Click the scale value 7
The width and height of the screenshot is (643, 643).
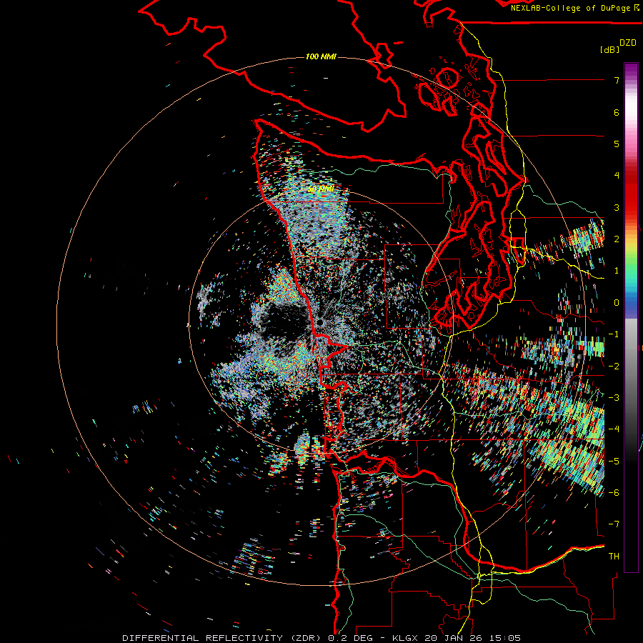[x=617, y=80]
